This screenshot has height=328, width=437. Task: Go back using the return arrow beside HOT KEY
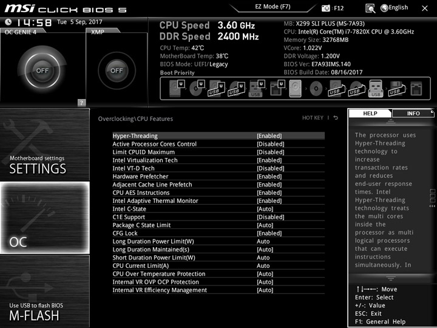coord(336,118)
